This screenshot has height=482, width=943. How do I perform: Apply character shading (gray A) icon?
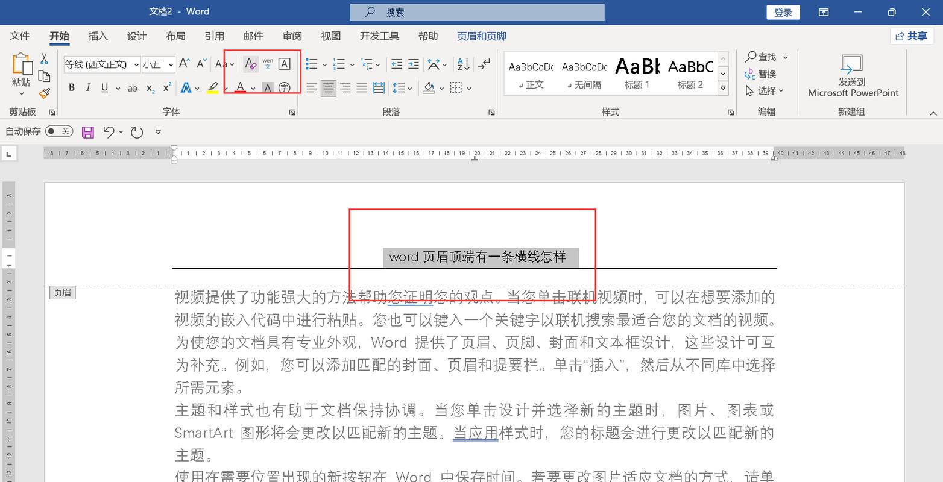coord(268,88)
